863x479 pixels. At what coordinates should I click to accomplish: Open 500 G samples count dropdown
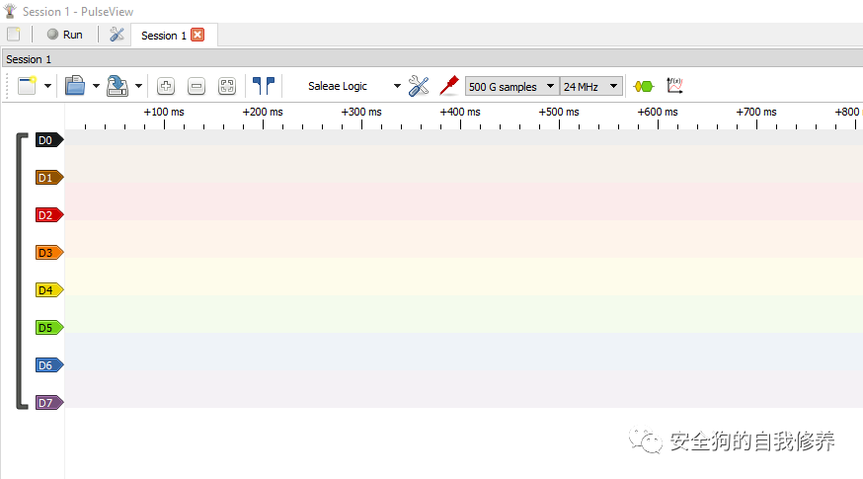pyautogui.click(x=511, y=87)
